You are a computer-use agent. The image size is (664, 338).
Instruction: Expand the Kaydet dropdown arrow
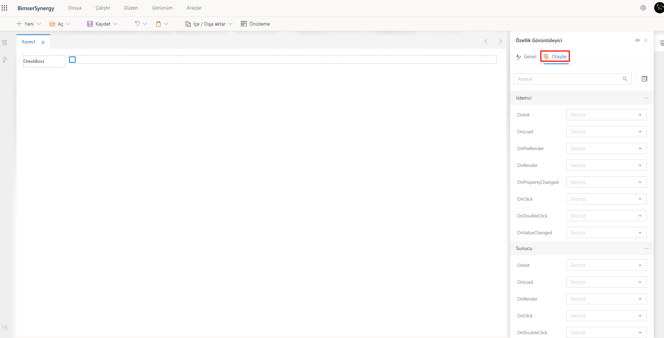click(x=115, y=24)
